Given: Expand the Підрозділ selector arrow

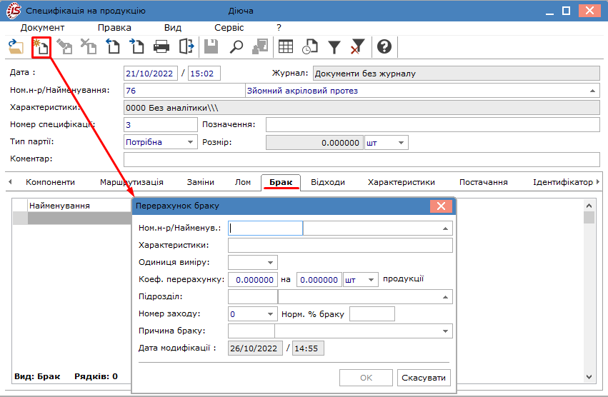Looking at the screenshot, I should [445, 297].
